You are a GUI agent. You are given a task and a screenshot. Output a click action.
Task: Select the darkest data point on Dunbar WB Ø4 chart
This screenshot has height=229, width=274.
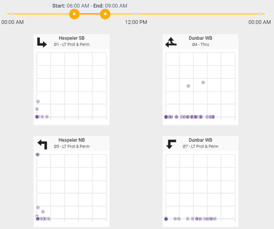(167, 117)
